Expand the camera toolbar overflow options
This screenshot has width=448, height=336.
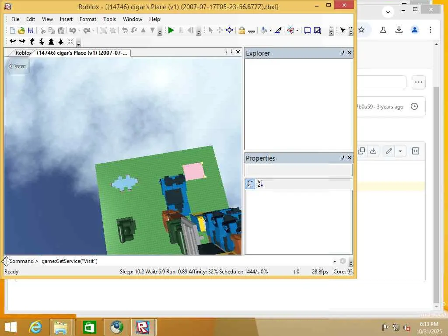[x=79, y=42]
